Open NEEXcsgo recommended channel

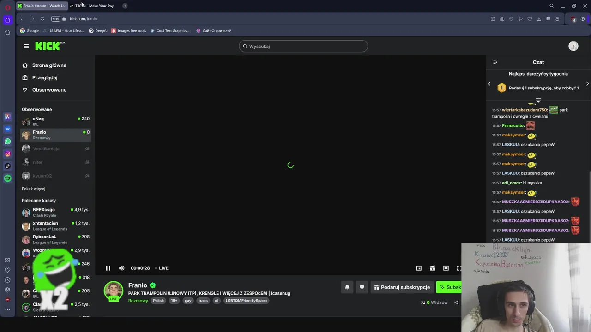(55, 213)
